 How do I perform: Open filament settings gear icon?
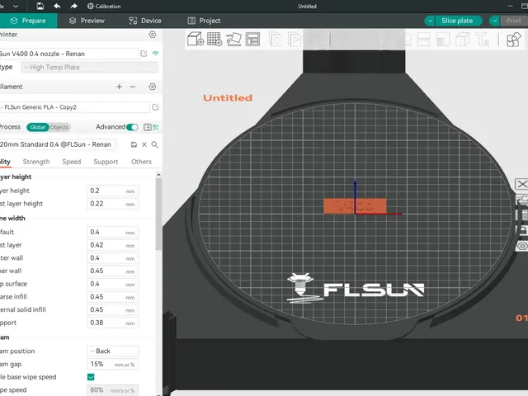[153, 87]
